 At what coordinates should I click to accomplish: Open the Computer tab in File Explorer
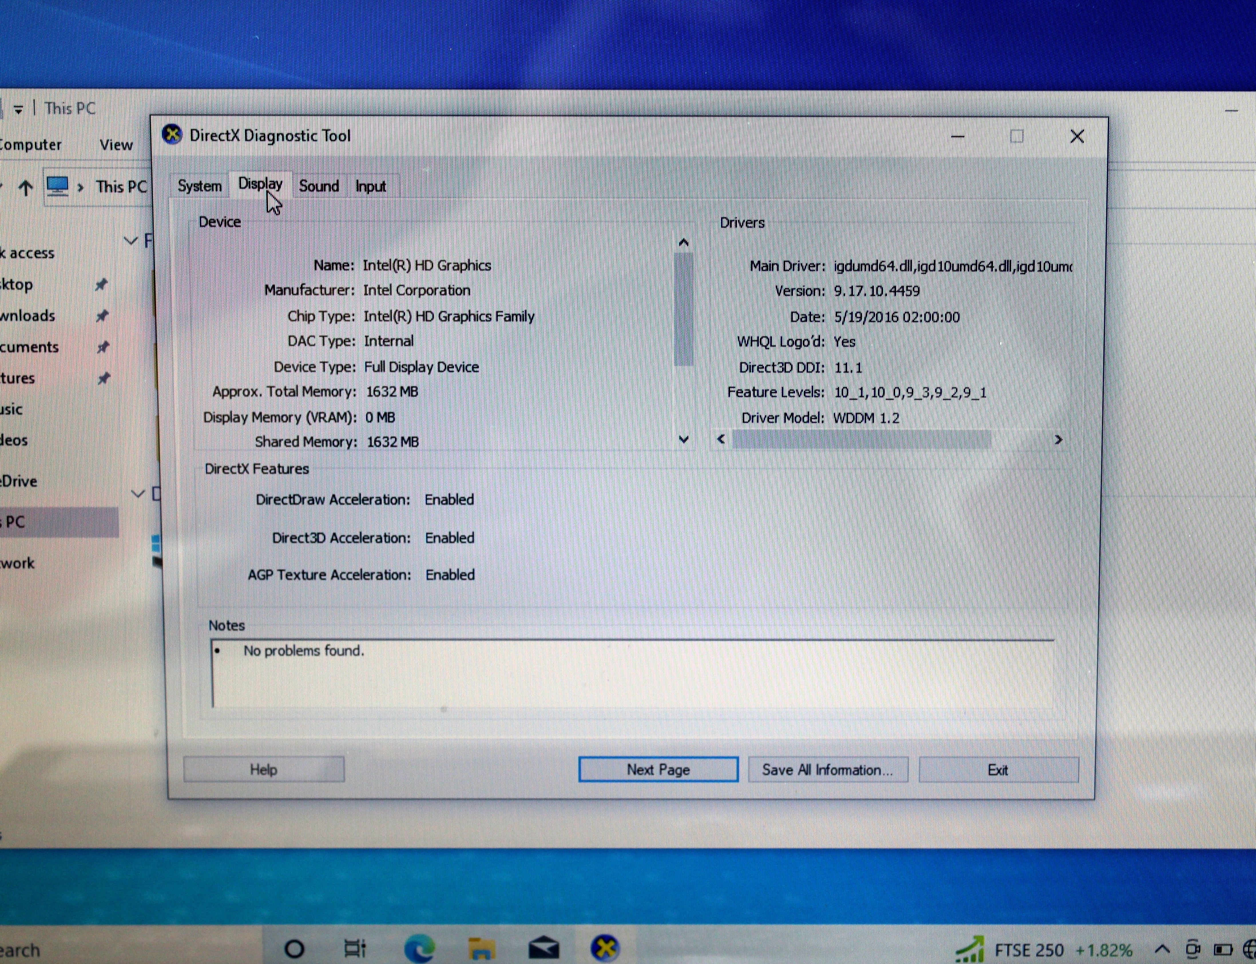30,145
